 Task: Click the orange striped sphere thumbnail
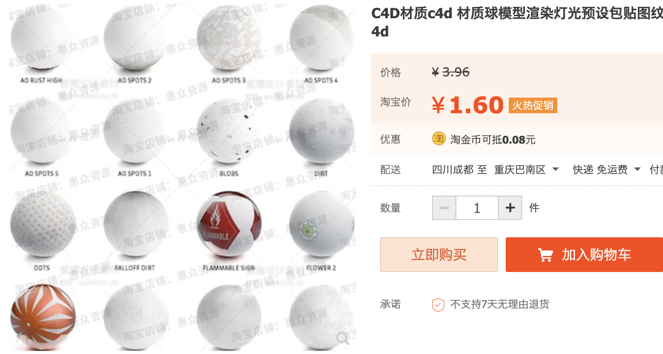[43, 318]
